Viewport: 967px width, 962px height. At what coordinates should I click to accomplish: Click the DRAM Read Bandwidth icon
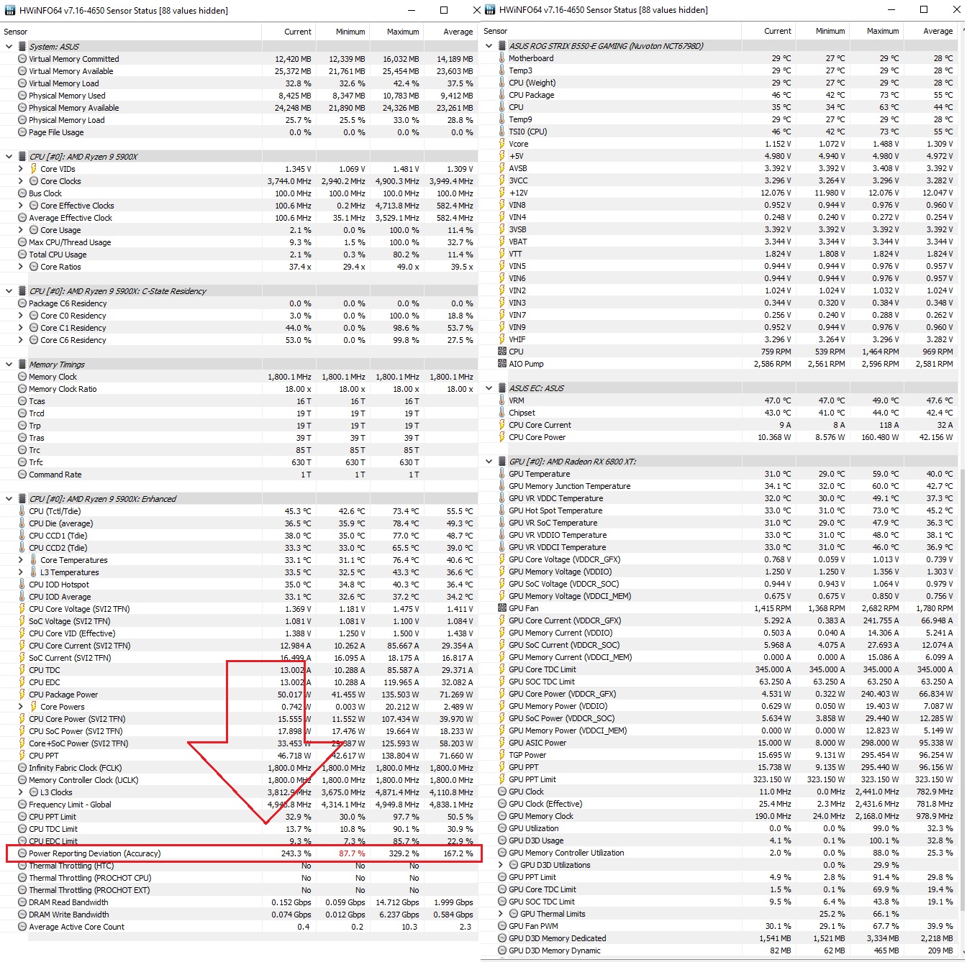22,902
